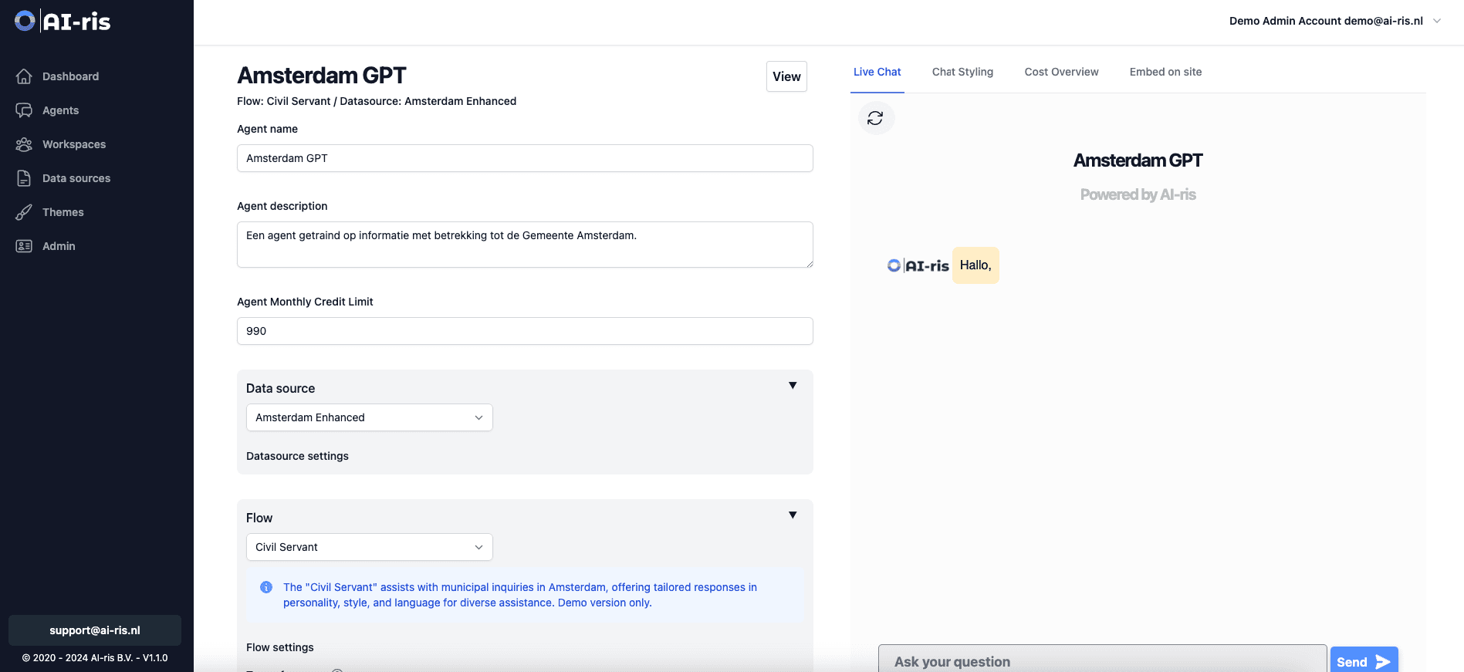Collapse the Flow panel triangle
1464x672 pixels.
pos(793,515)
